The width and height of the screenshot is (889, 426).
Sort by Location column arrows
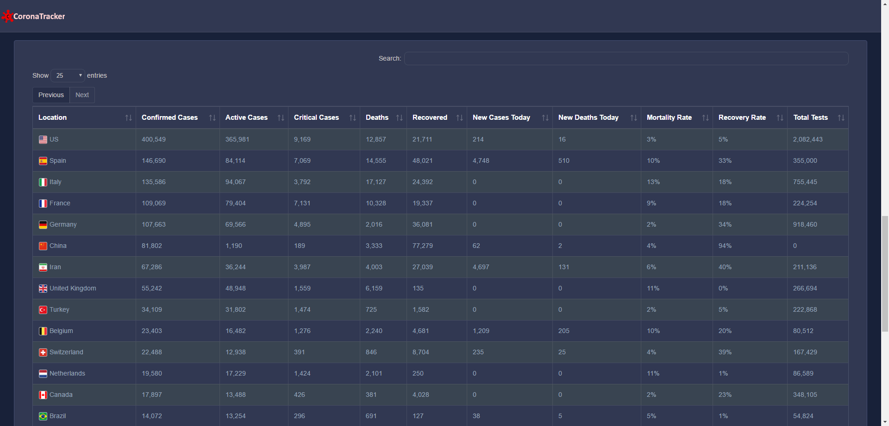click(129, 118)
